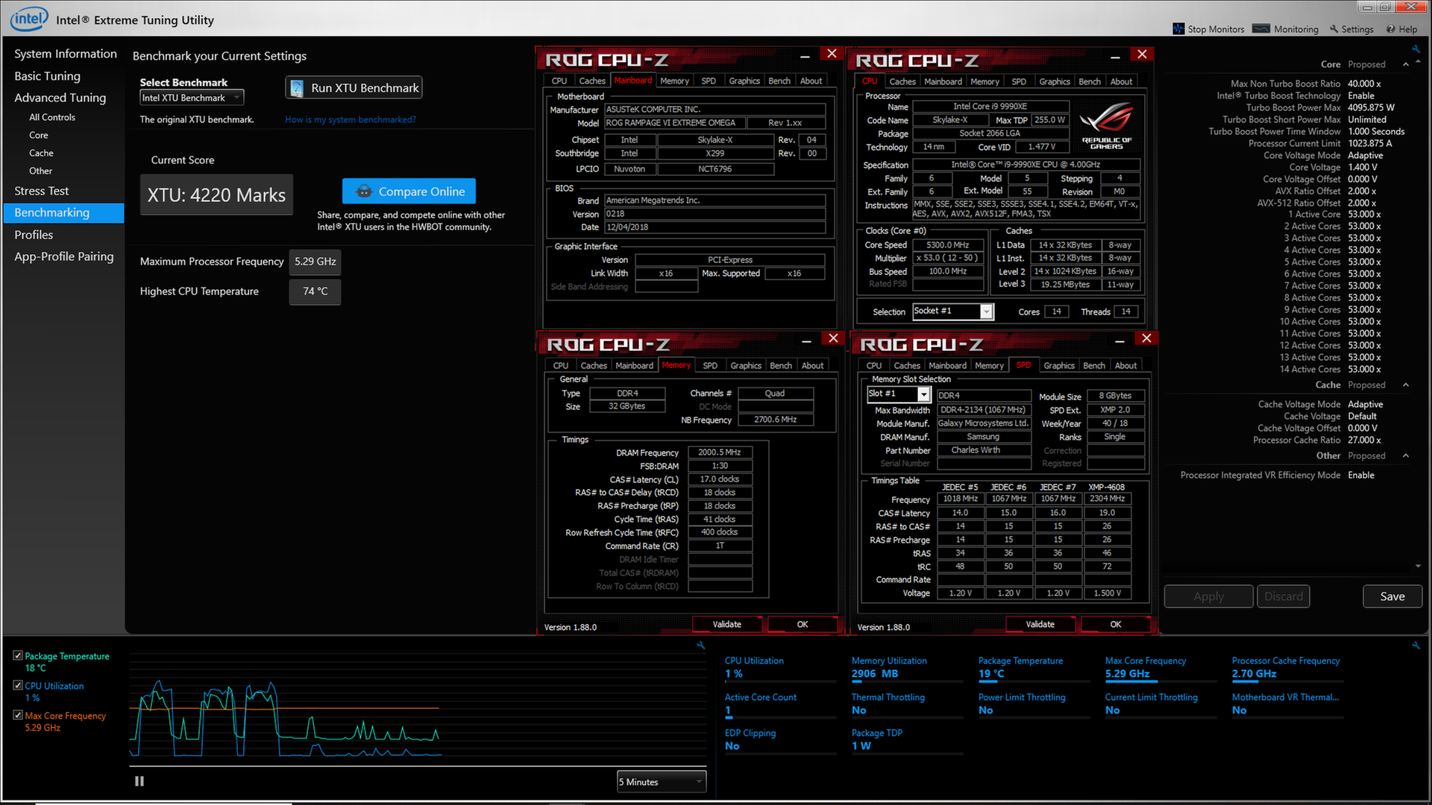Click Core Voltage Mode Adaptive value
Image resolution: width=1432 pixels, height=805 pixels.
click(x=1365, y=155)
